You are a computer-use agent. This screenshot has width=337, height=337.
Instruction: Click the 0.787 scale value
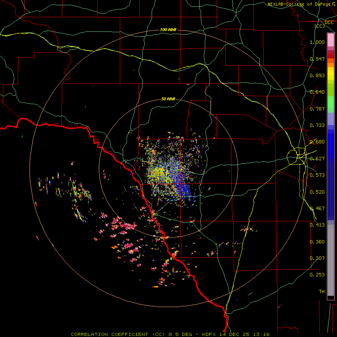[x=317, y=109]
